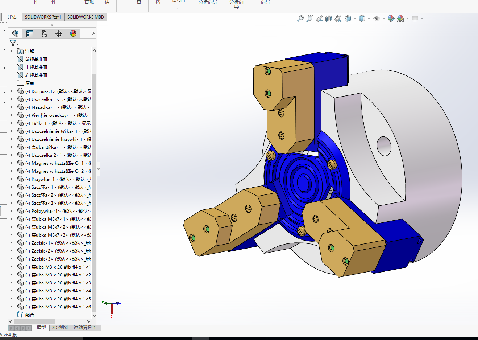478x340 pixels.
Task: Open the 评估 ribbon tab
Action: 12,17
